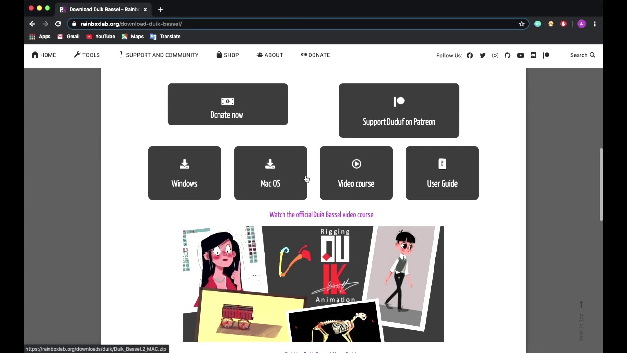Open a new browser tab

(x=160, y=9)
